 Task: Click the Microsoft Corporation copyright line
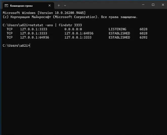pos(70,17)
